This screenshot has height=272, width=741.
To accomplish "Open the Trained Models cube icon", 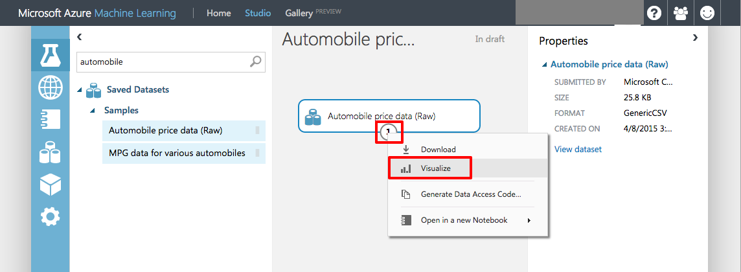I will pyautogui.click(x=51, y=185).
